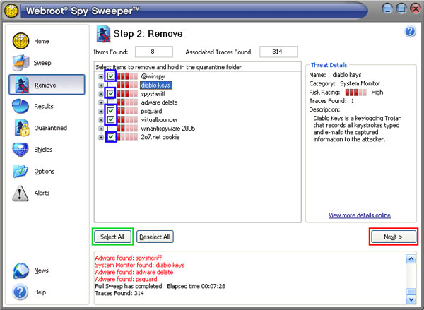Click the Associated Traces Found field
The width and height of the screenshot is (424, 310).
(278, 52)
